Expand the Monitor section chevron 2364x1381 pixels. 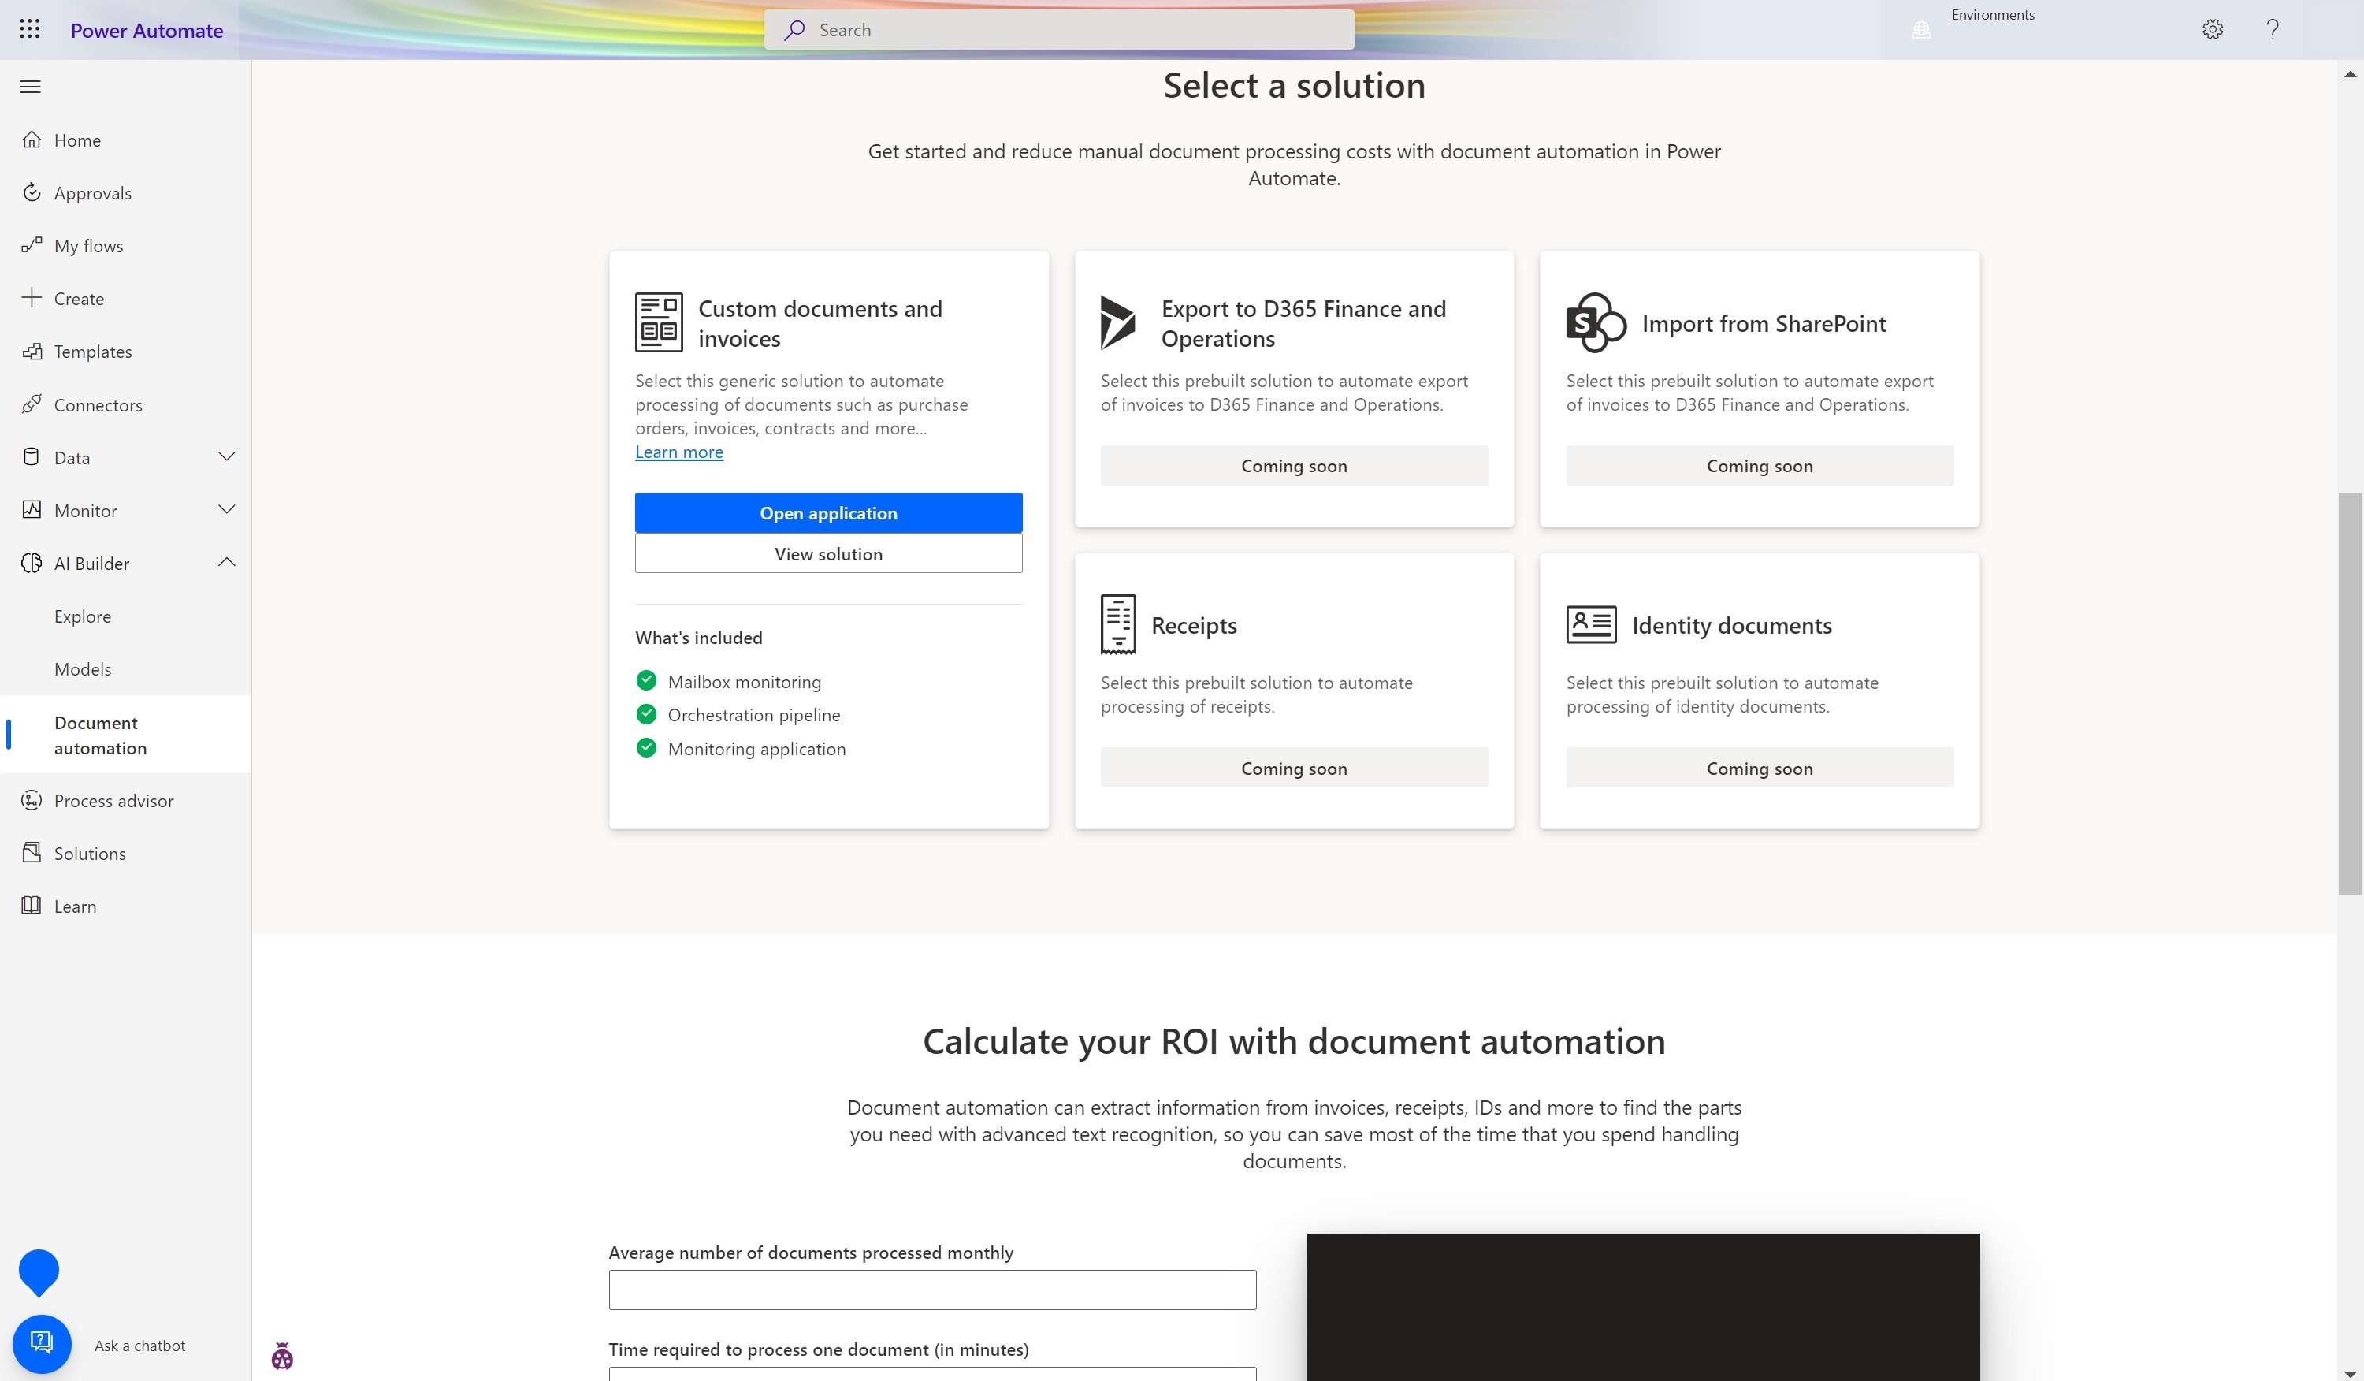tap(226, 509)
